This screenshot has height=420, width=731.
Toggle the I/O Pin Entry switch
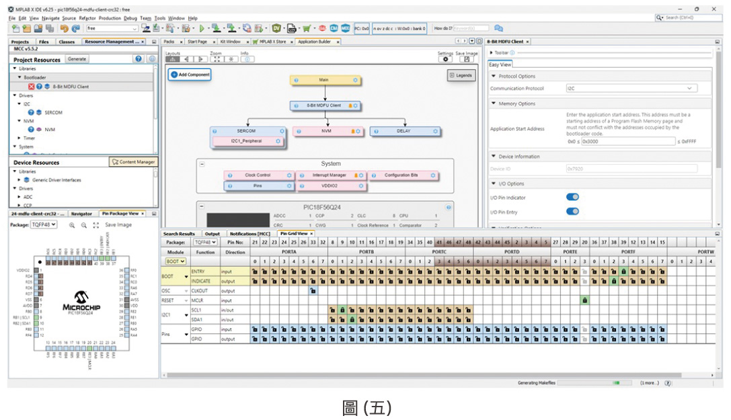coord(572,212)
